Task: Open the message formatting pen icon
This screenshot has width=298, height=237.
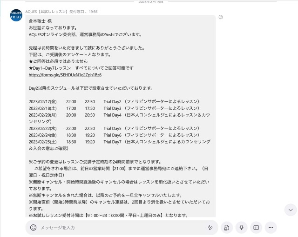Action: tap(210, 227)
